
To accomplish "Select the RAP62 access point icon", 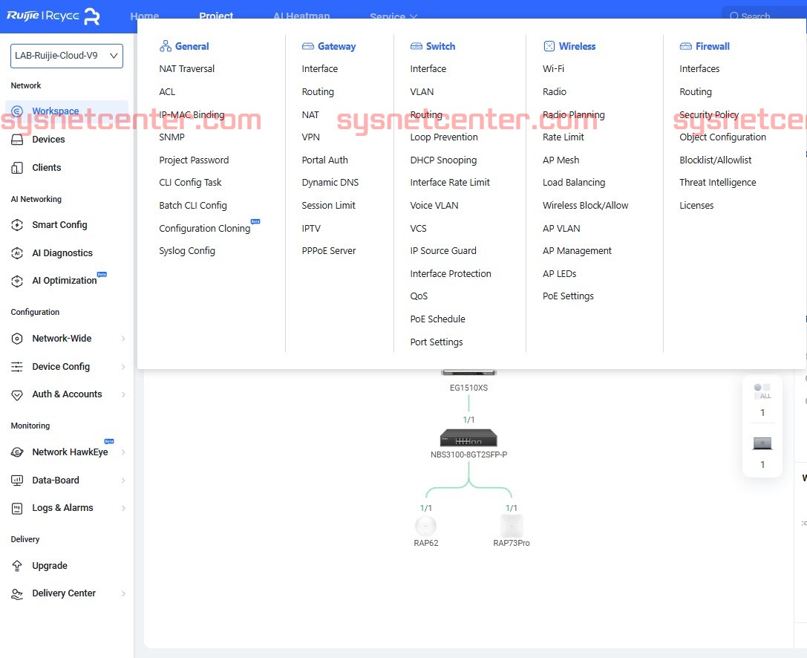I will click(425, 526).
